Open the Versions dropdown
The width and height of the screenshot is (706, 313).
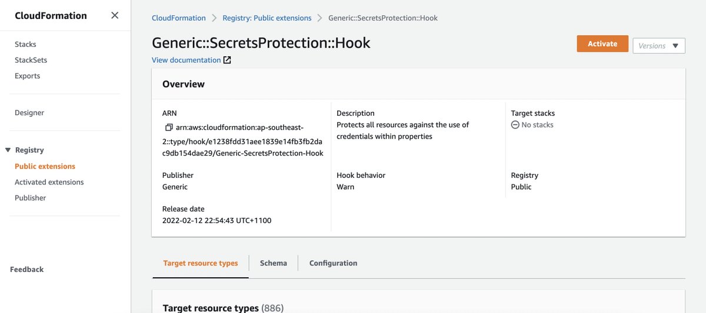point(659,46)
